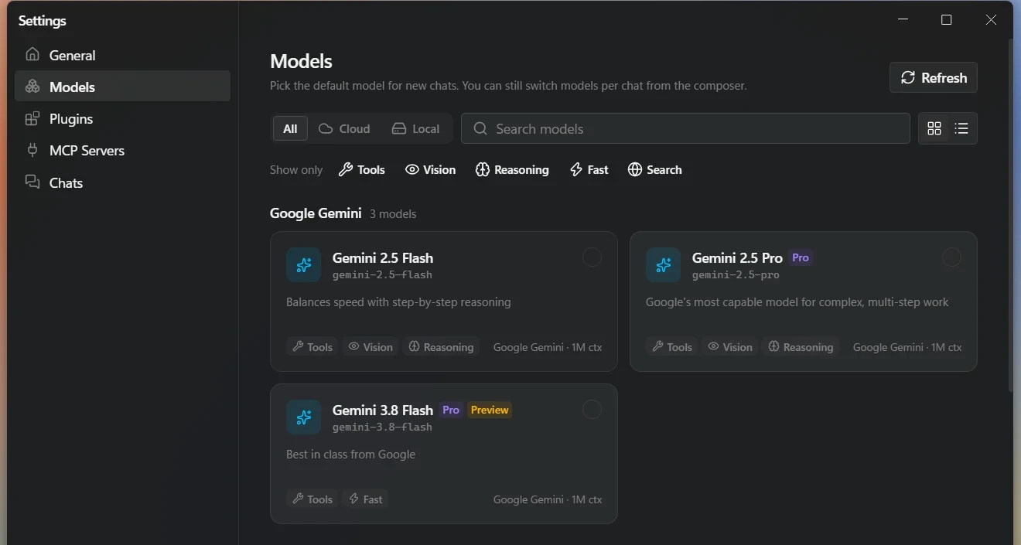Click Vision tag on Gemini 2.5 Flash card
Screen dimensions: 1021x545
coord(370,346)
